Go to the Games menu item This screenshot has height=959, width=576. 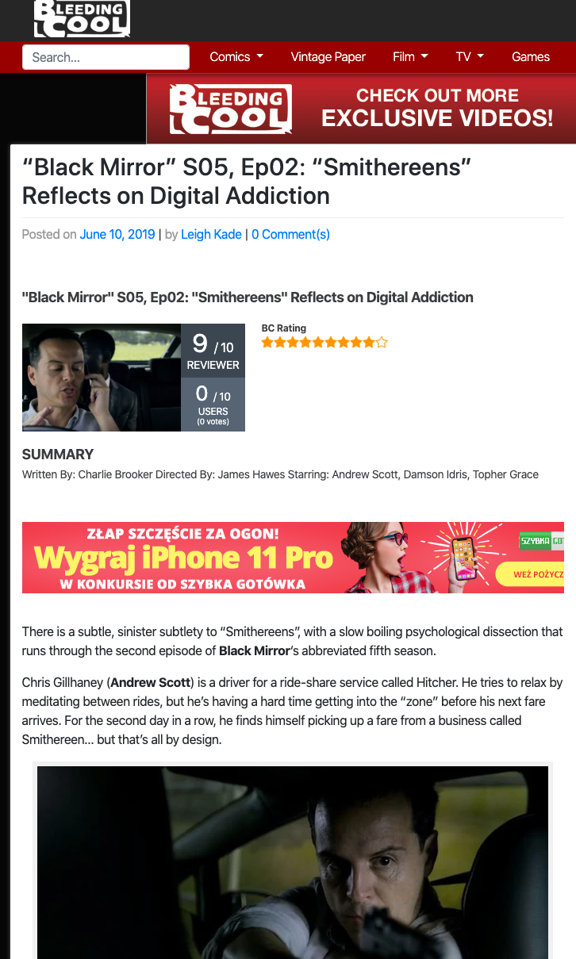(531, 56)
